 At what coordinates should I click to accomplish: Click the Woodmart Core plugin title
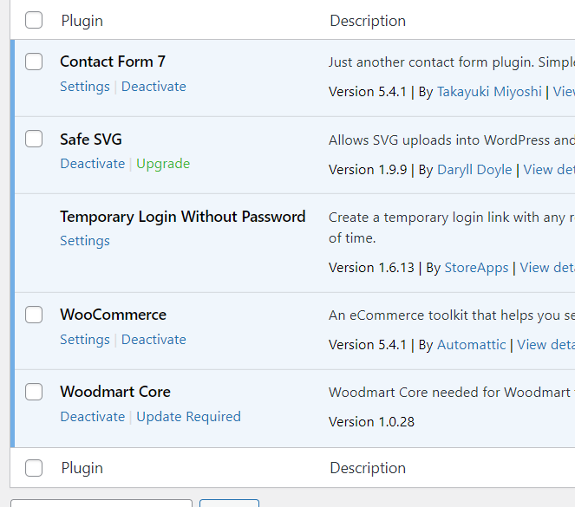click(x=115, y=392)
